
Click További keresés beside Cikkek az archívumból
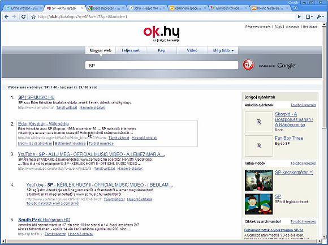(303, 221)
